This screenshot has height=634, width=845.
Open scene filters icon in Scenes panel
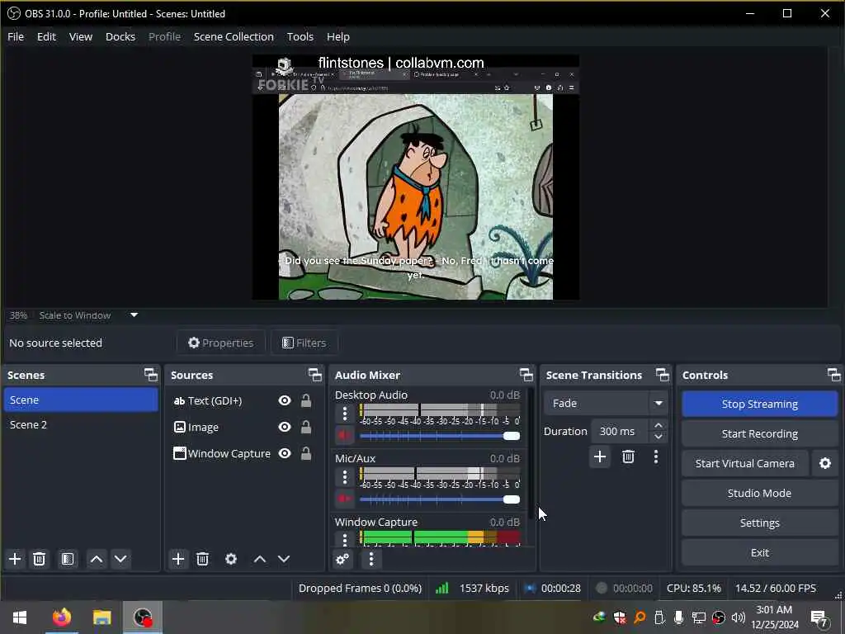pos(68,559)
